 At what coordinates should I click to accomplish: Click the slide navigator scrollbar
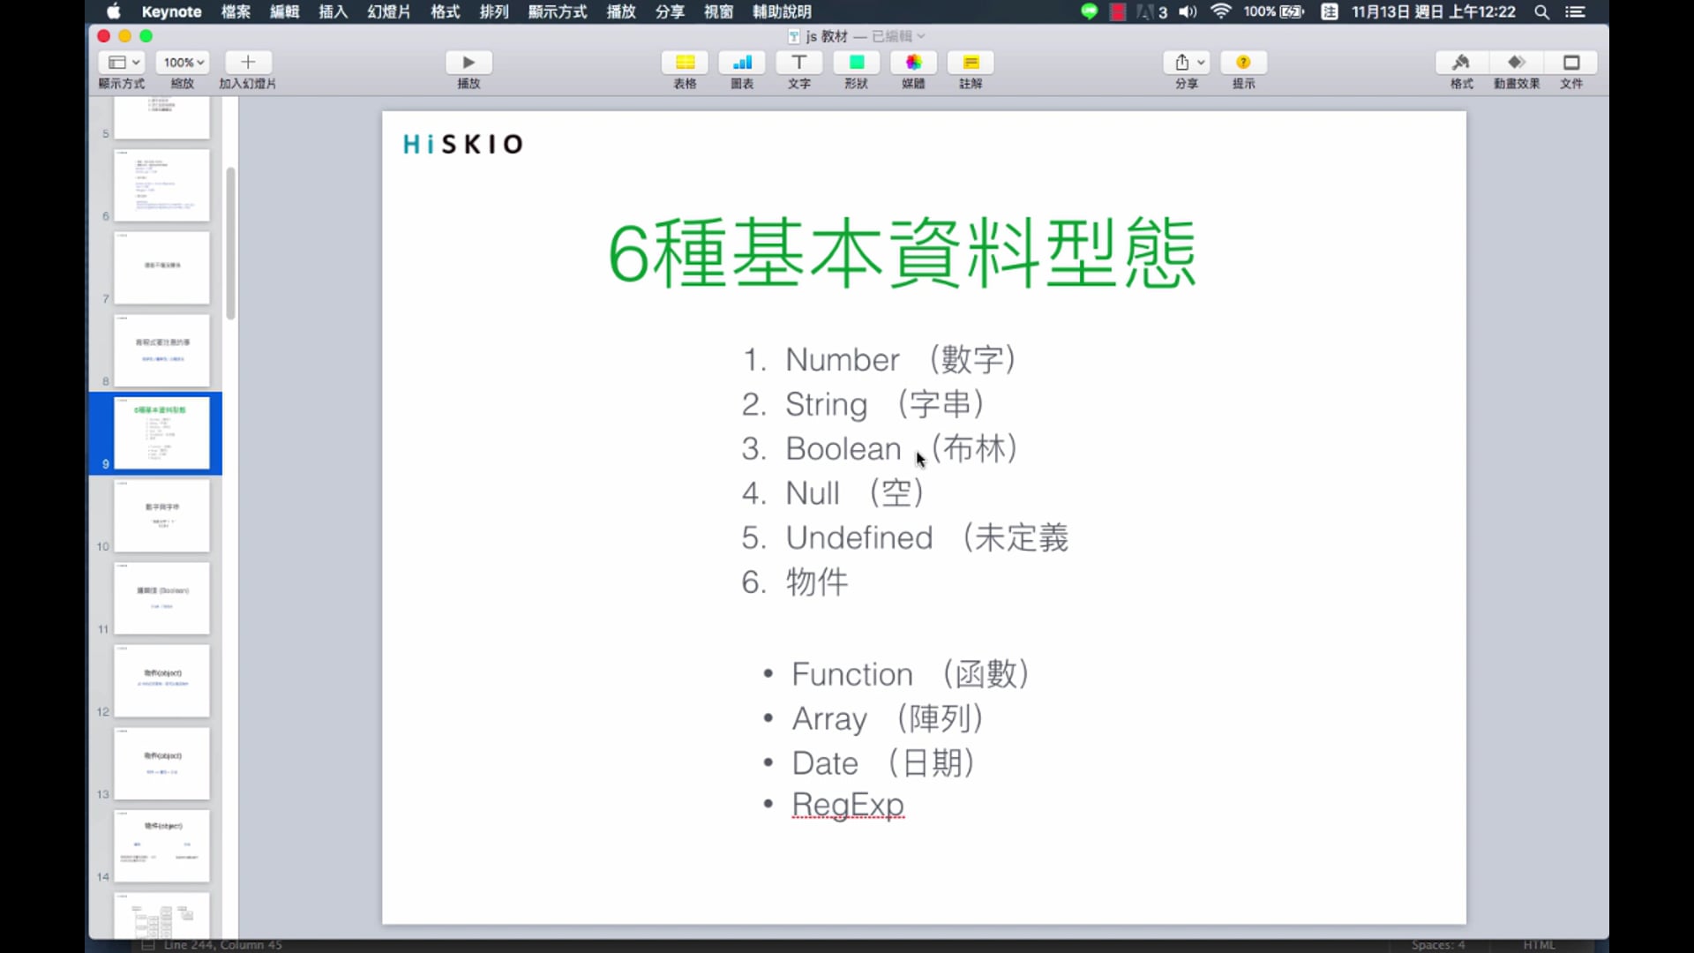230,243
